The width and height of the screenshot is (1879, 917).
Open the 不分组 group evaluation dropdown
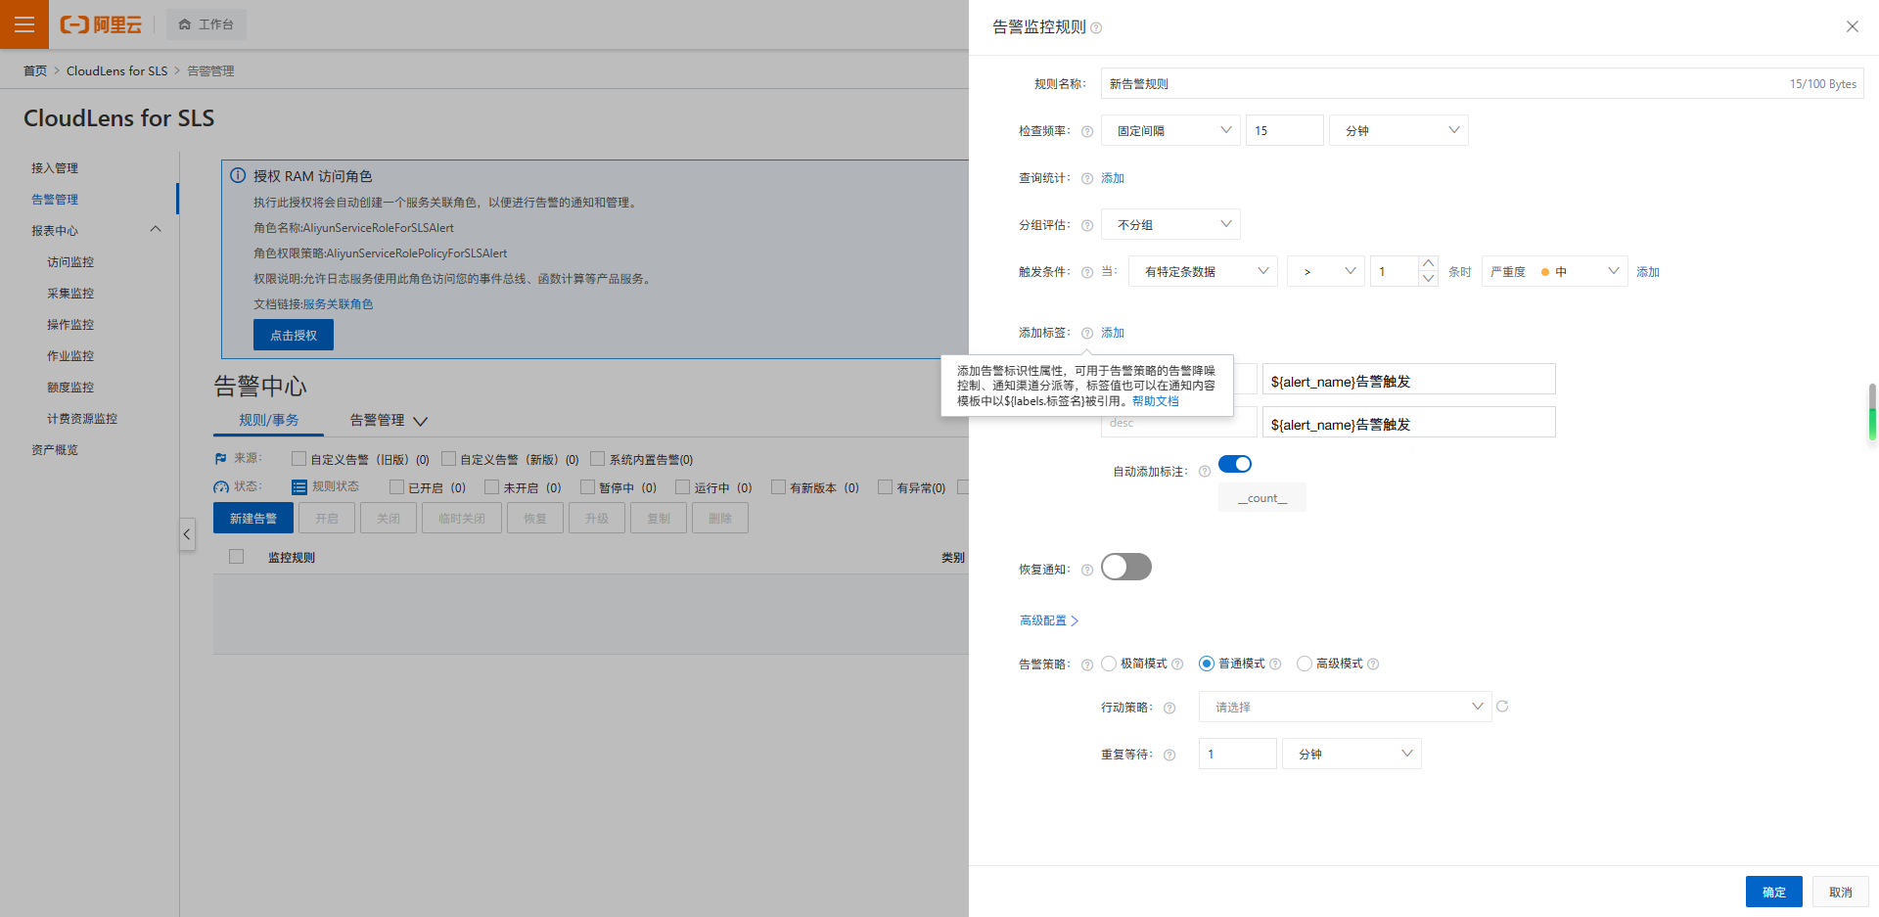[1170, 225]
